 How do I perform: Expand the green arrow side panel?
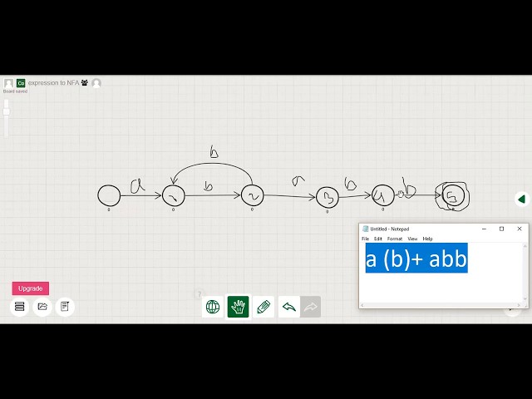tap(522, 199)
